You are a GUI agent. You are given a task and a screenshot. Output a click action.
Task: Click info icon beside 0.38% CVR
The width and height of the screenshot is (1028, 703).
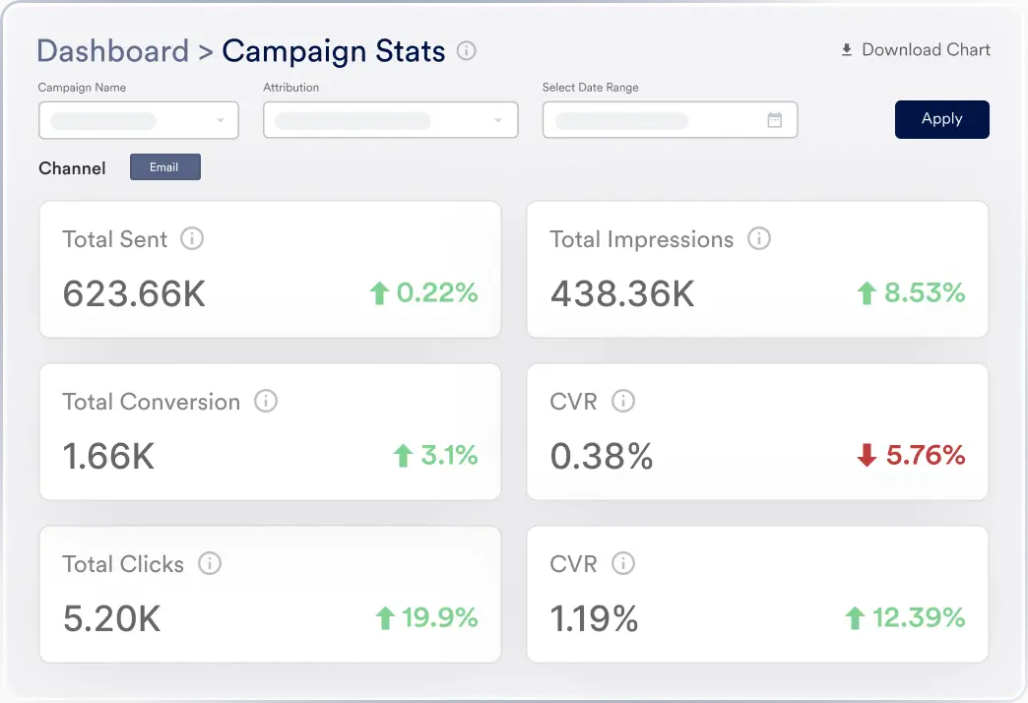(622, 401)
